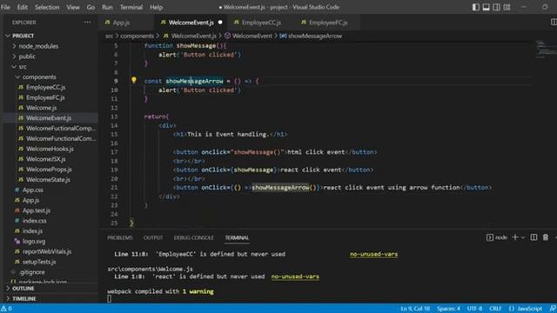The height and width of the screenshot is (313, 557).
Task: Switch to PROBLEMS panel tab
Action: [120, 237]
